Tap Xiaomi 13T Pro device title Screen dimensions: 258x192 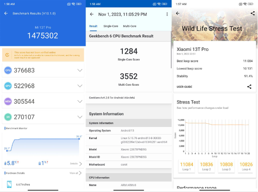(193, 49)
